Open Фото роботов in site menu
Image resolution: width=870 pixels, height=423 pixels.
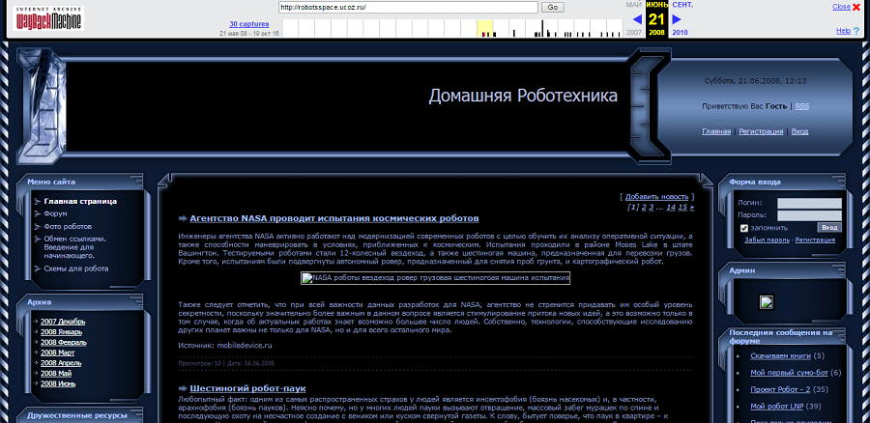click(x=68, y=227)
